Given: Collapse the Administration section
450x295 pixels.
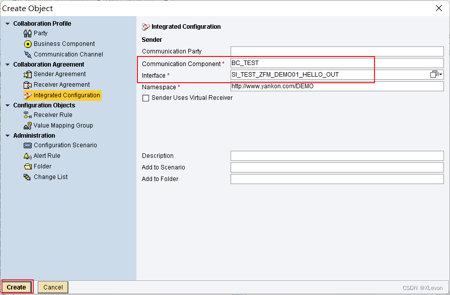Looking at the screenshot, I should pyautogui.click(x=8, y=136).
